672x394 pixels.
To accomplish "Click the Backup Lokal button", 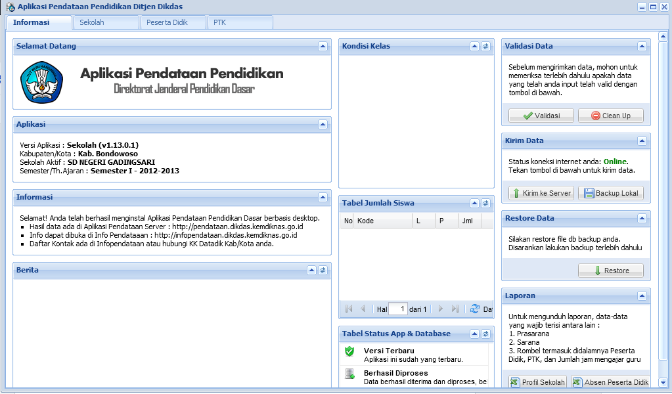I will [x=611, y=193].
